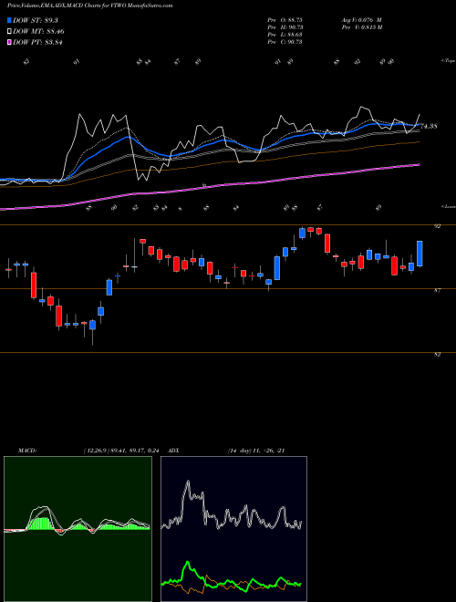Viewport: 456px width, 602px height.
Task: Click the 'Pre O: 88.73' open value
Action: pos(285,20)
